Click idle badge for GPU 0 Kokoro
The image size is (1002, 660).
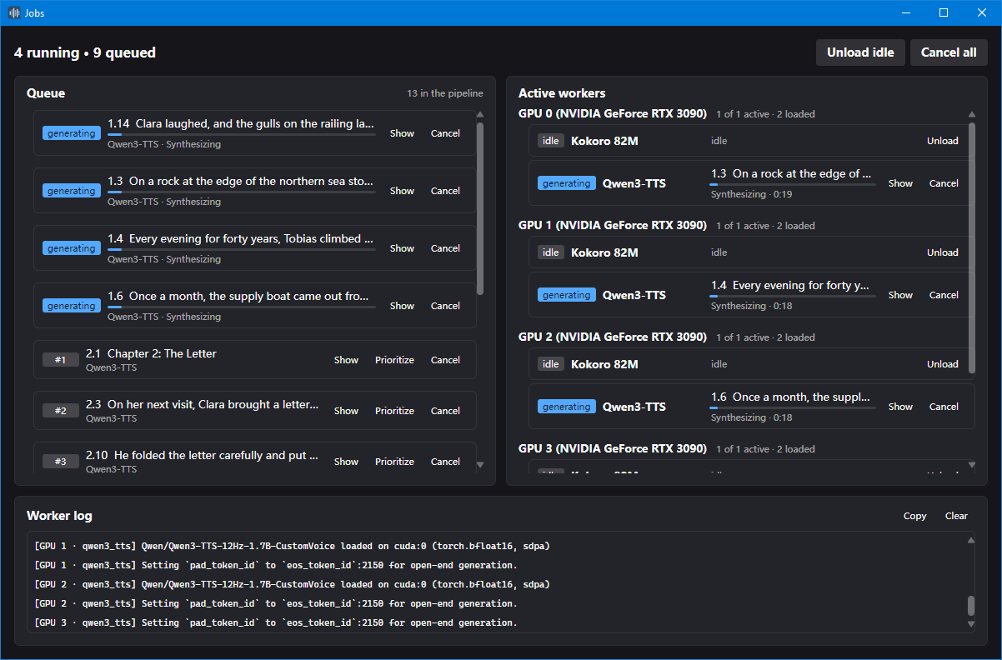551,141
